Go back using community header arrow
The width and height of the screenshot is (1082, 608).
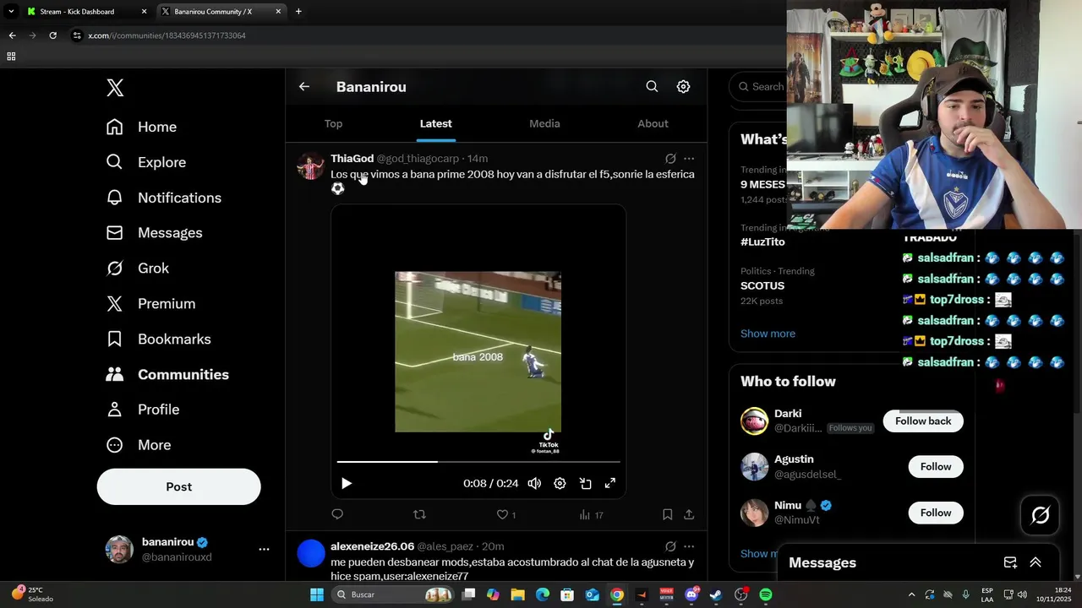tap(304, 86)
